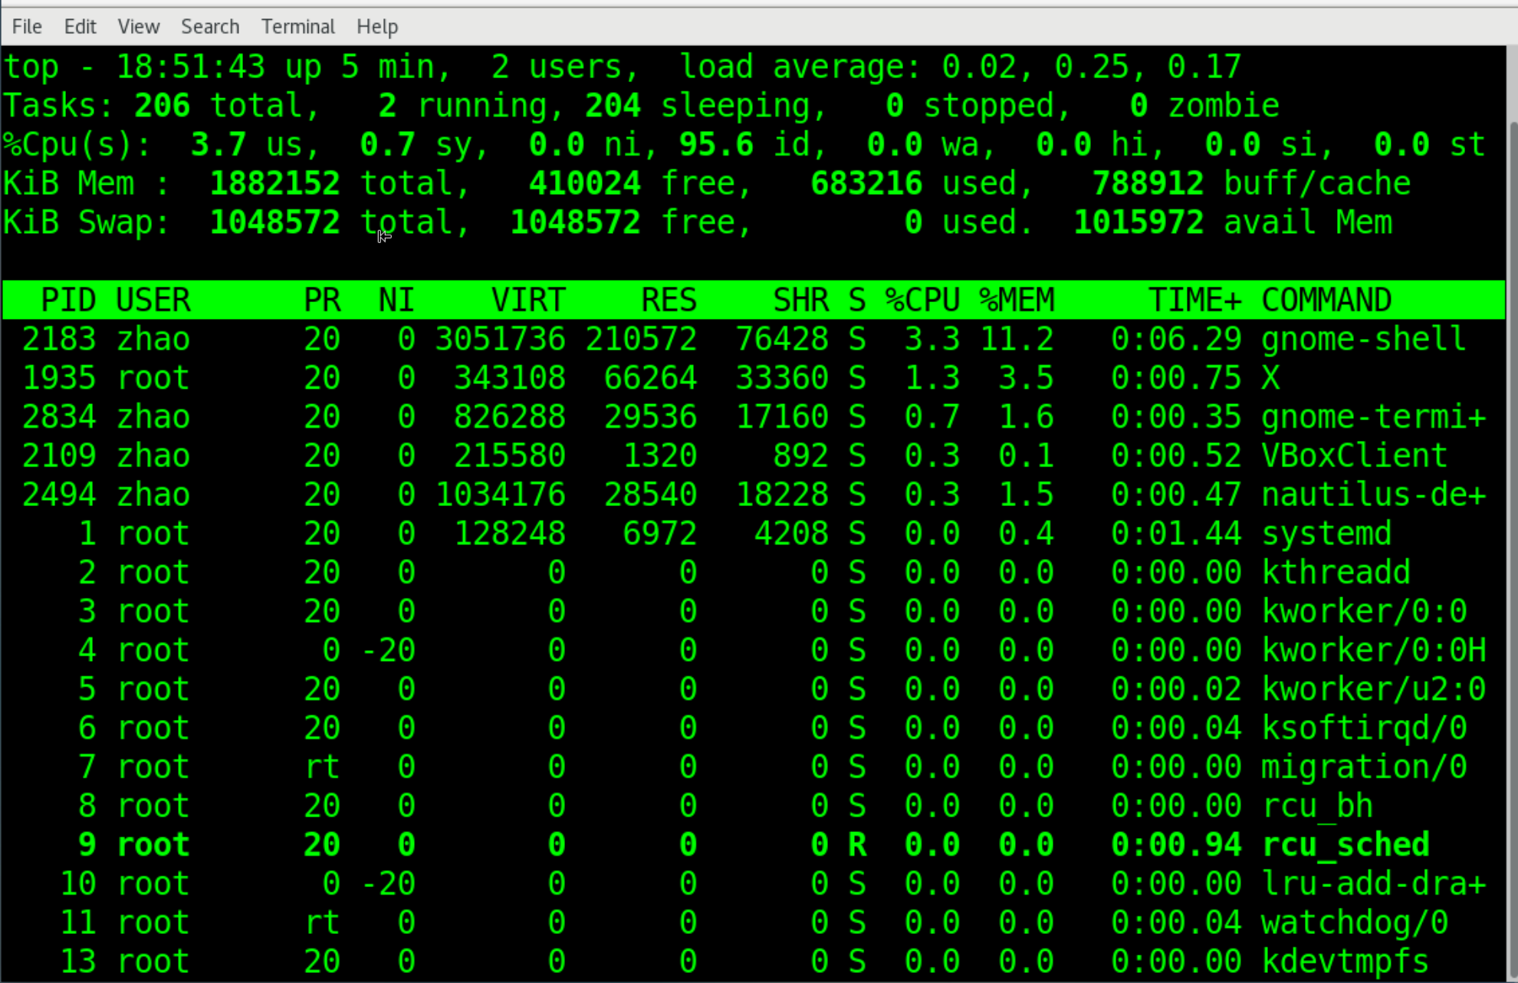Click the COMMAND column header
Image resolution: width=1518 pixels, height=983 pixels.
1326,300
